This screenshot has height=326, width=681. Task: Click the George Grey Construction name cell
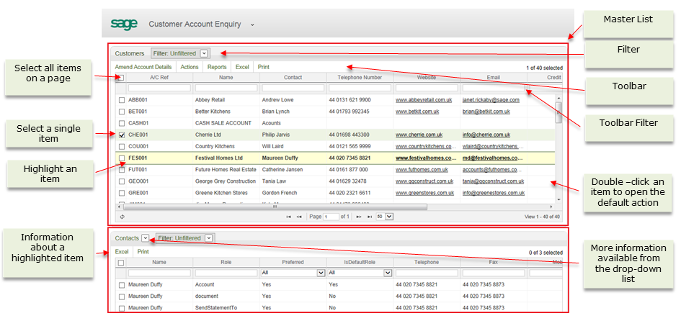pos(226,181)
